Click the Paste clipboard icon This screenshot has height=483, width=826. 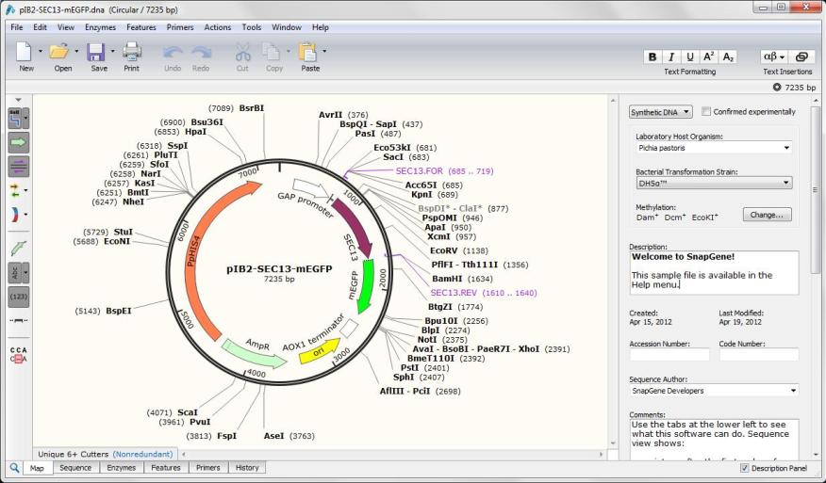307,52
